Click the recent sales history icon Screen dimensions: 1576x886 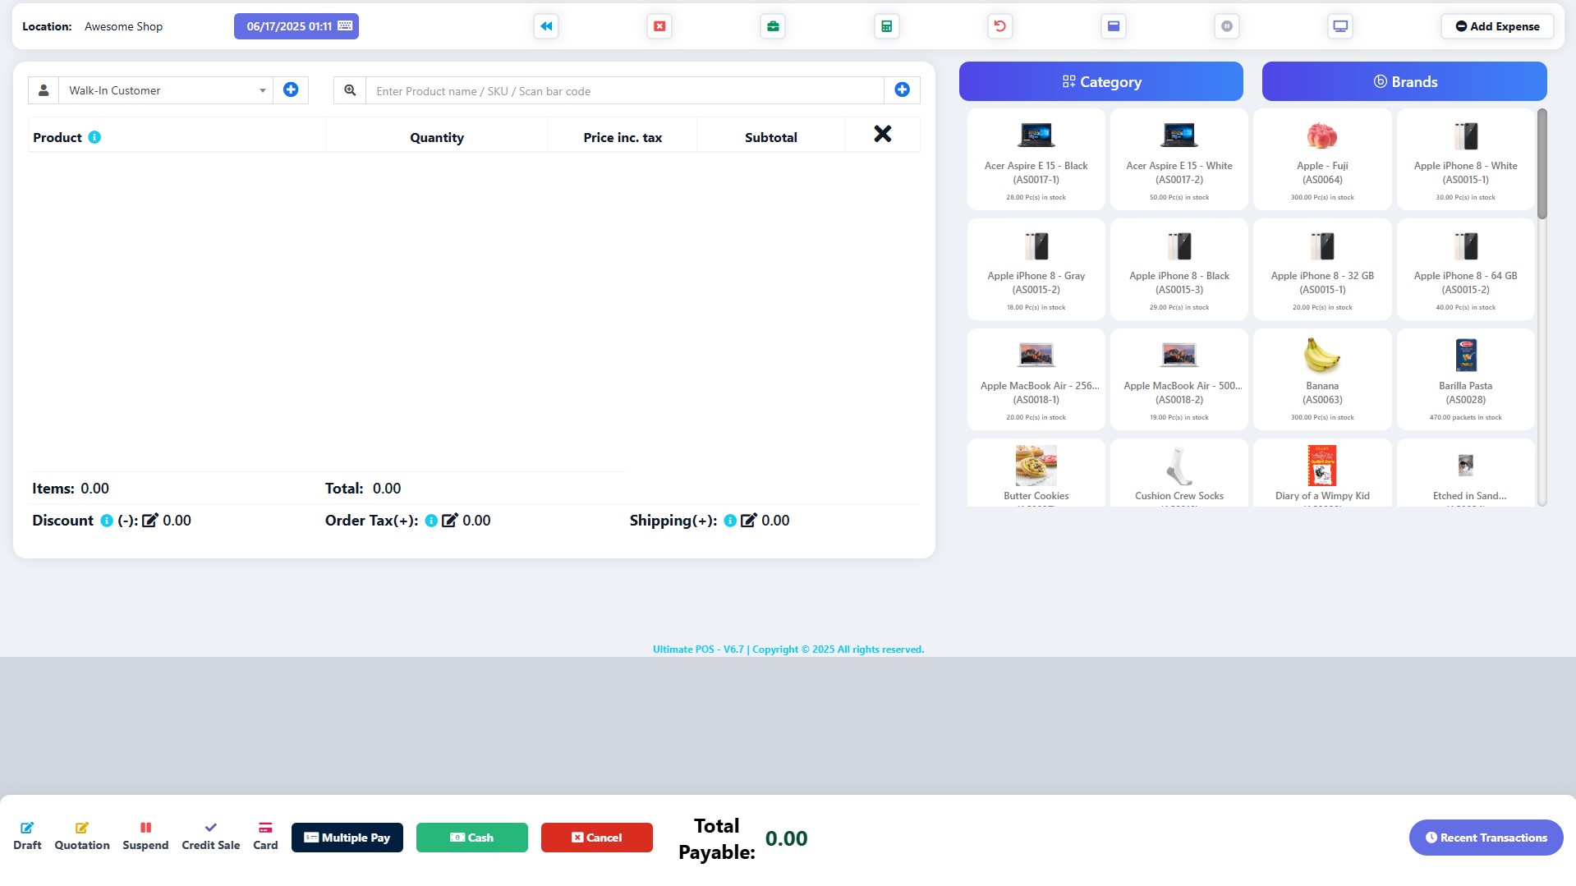click(999, 25)
